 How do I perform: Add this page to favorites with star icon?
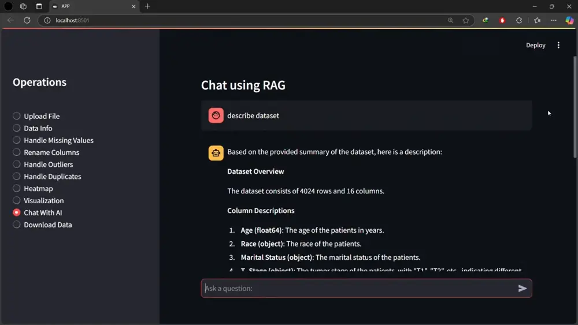466,20
